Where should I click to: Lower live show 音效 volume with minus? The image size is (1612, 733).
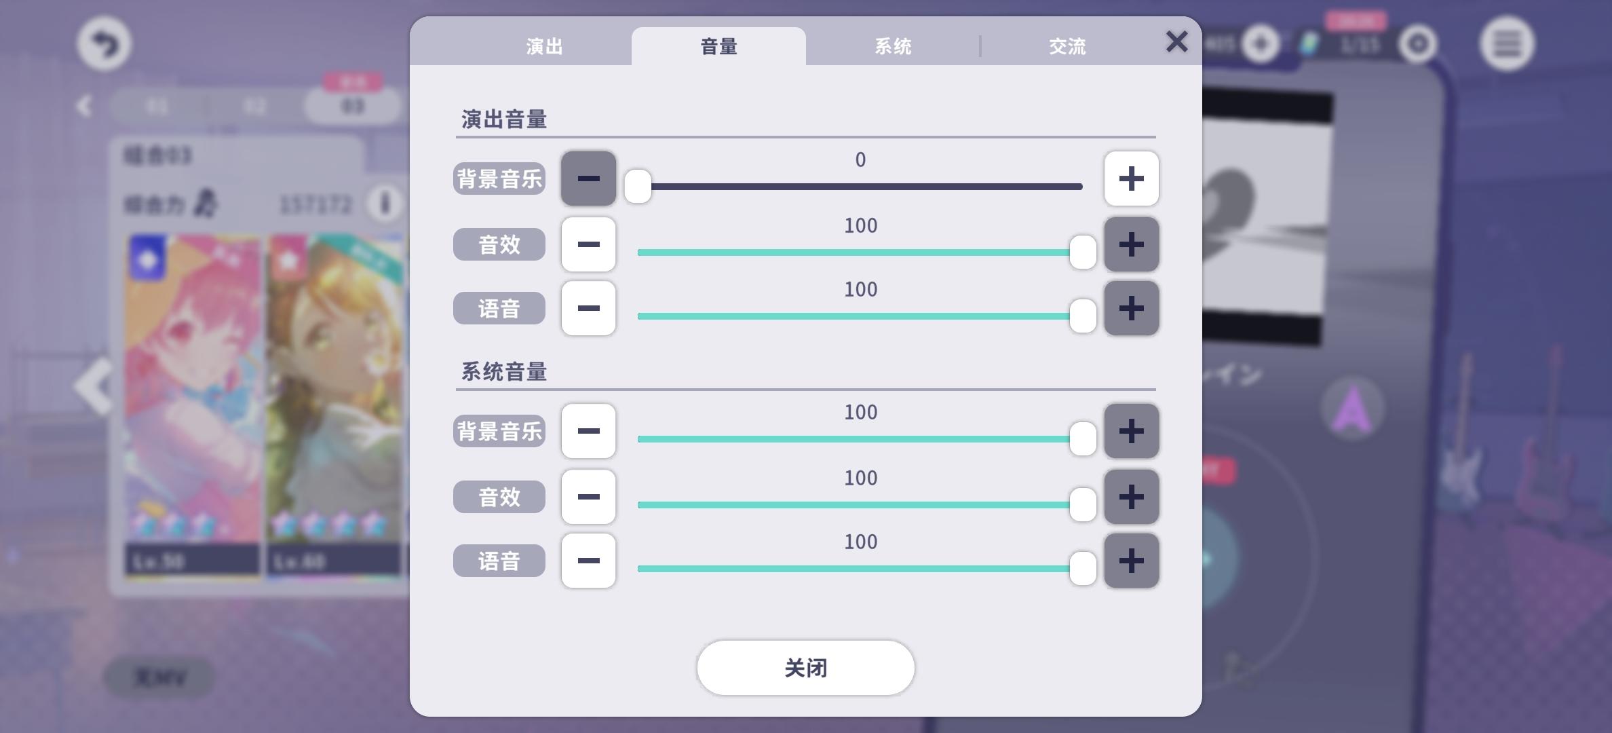[x=588, y=244]
